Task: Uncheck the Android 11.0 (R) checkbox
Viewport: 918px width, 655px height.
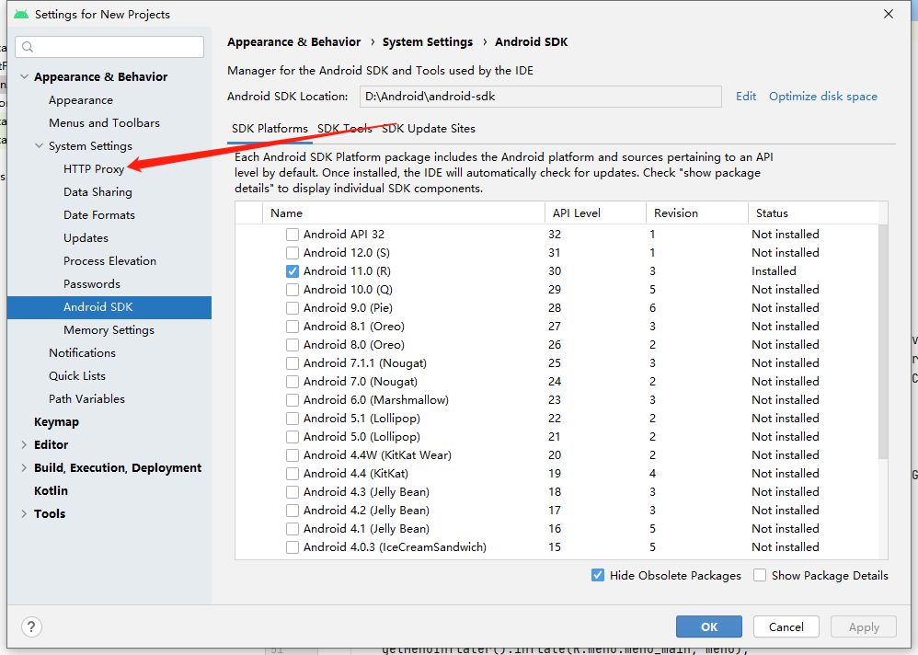Action: pyautogui.click(x=293, y=271)
